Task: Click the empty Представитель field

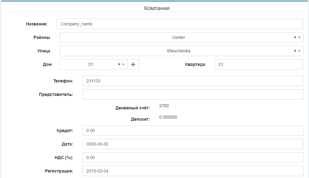Action: pyautogui.click(x=193, y=94)
